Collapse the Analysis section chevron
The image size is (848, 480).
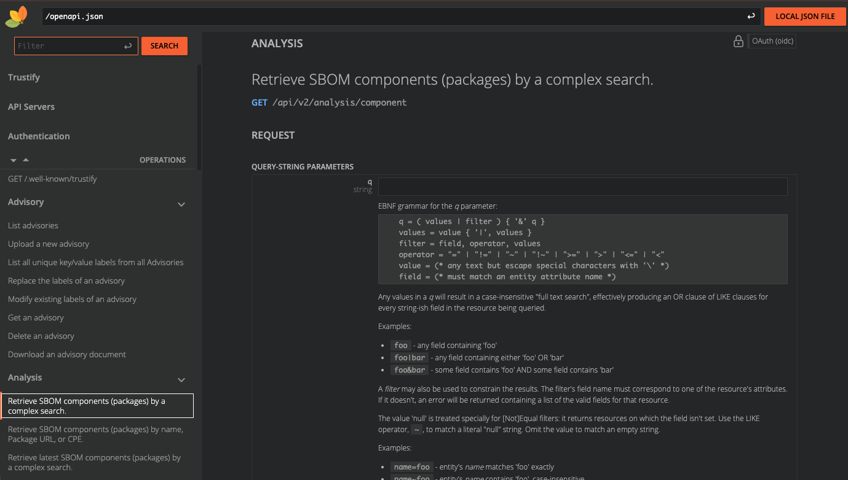click(x=181, y=380)
